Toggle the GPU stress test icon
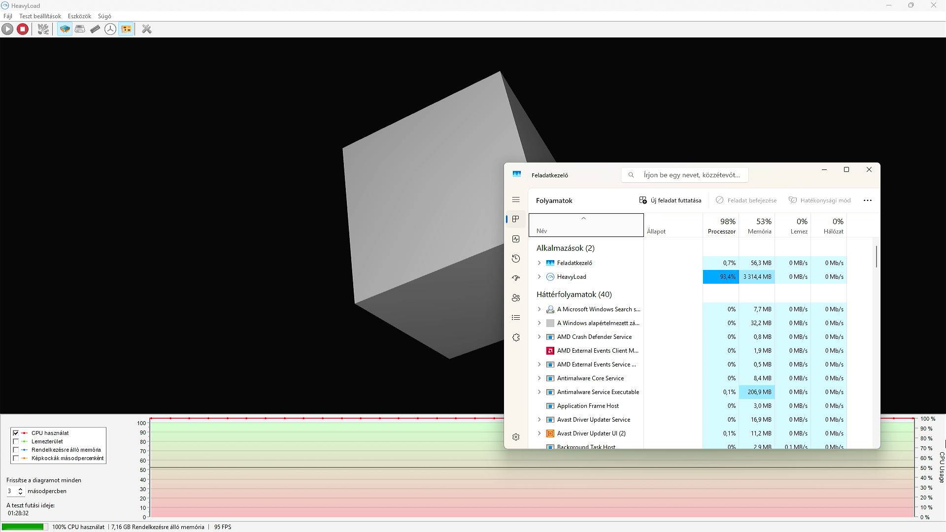This screenshot has height=532, width=946. tap(126, 29)
